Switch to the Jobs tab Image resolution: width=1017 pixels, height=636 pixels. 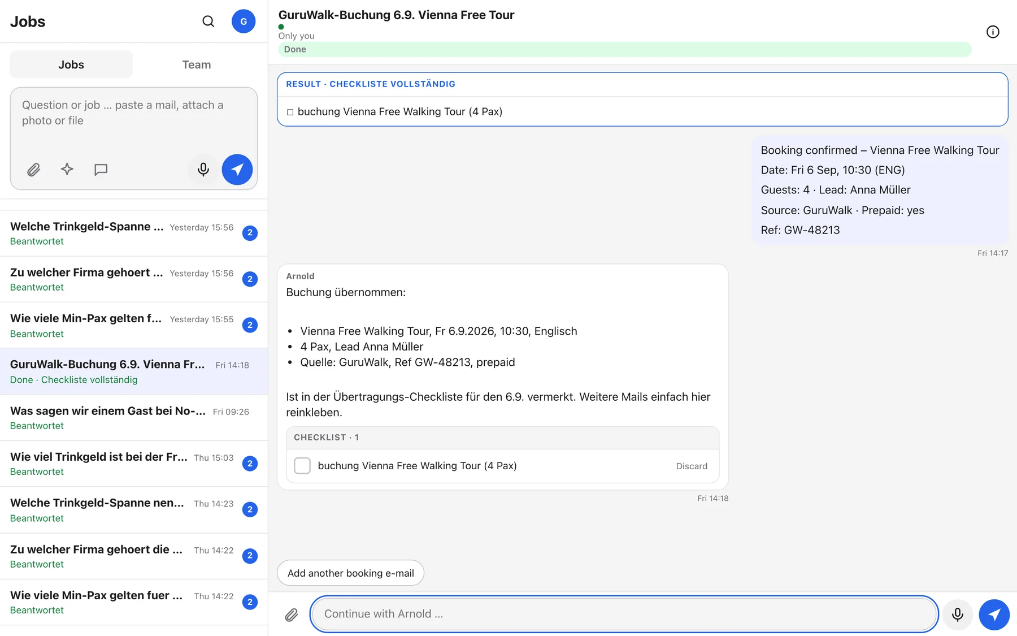[71, 64]
